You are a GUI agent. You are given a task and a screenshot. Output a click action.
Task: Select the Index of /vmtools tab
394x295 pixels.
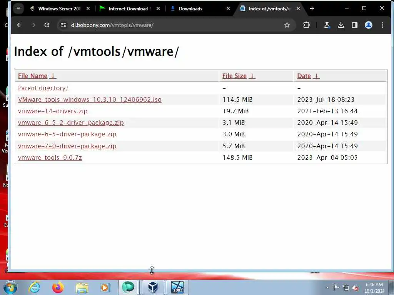269,9
